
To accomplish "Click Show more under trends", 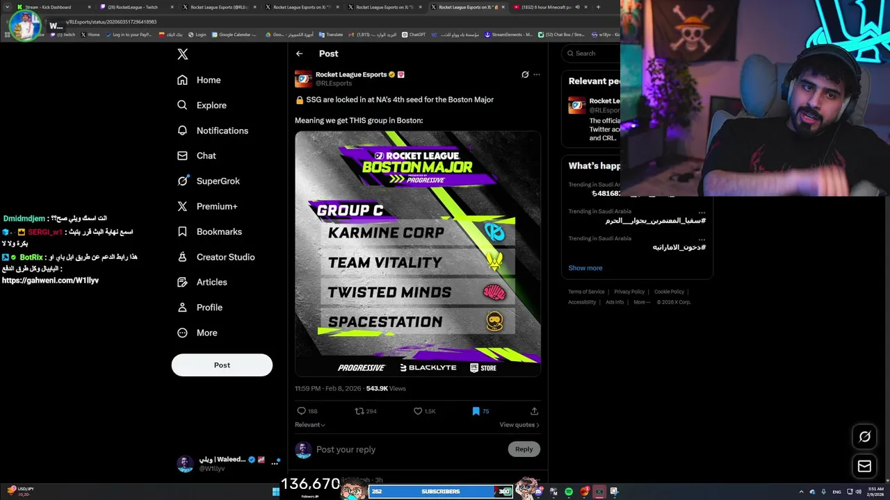I will pyautogui.click(x=585, y=268).
